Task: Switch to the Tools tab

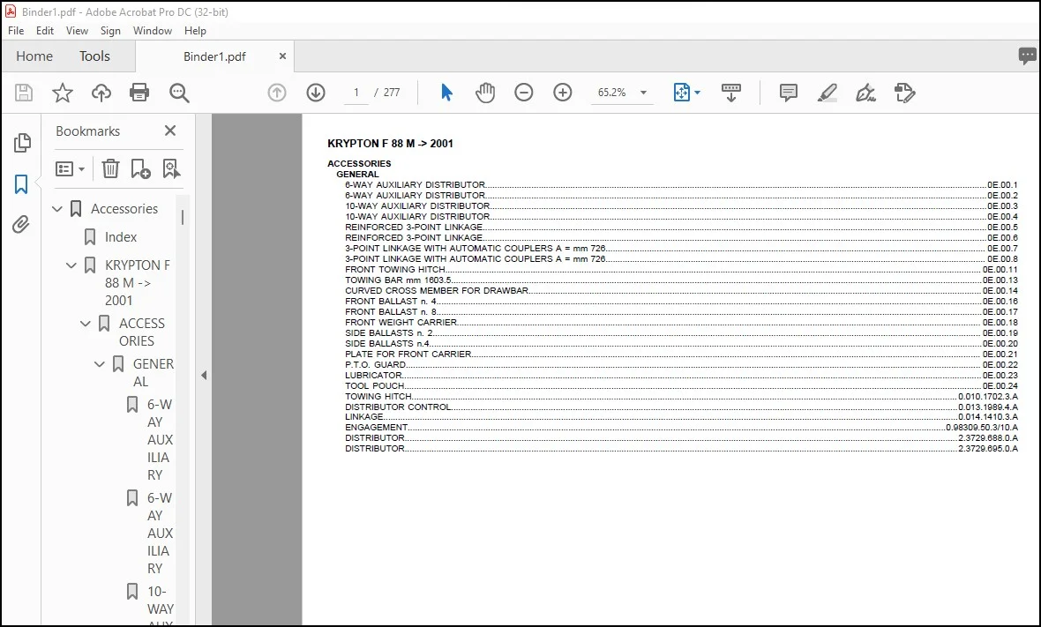Action: [94, 56]
